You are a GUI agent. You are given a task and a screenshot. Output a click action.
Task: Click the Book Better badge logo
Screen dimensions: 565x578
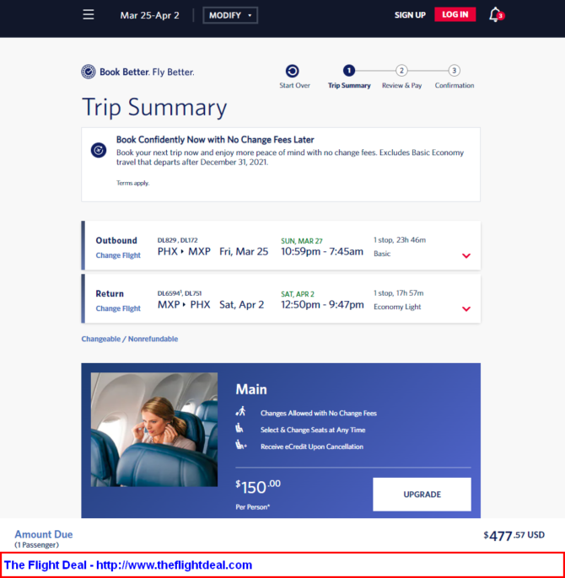[x=89, y=72]
